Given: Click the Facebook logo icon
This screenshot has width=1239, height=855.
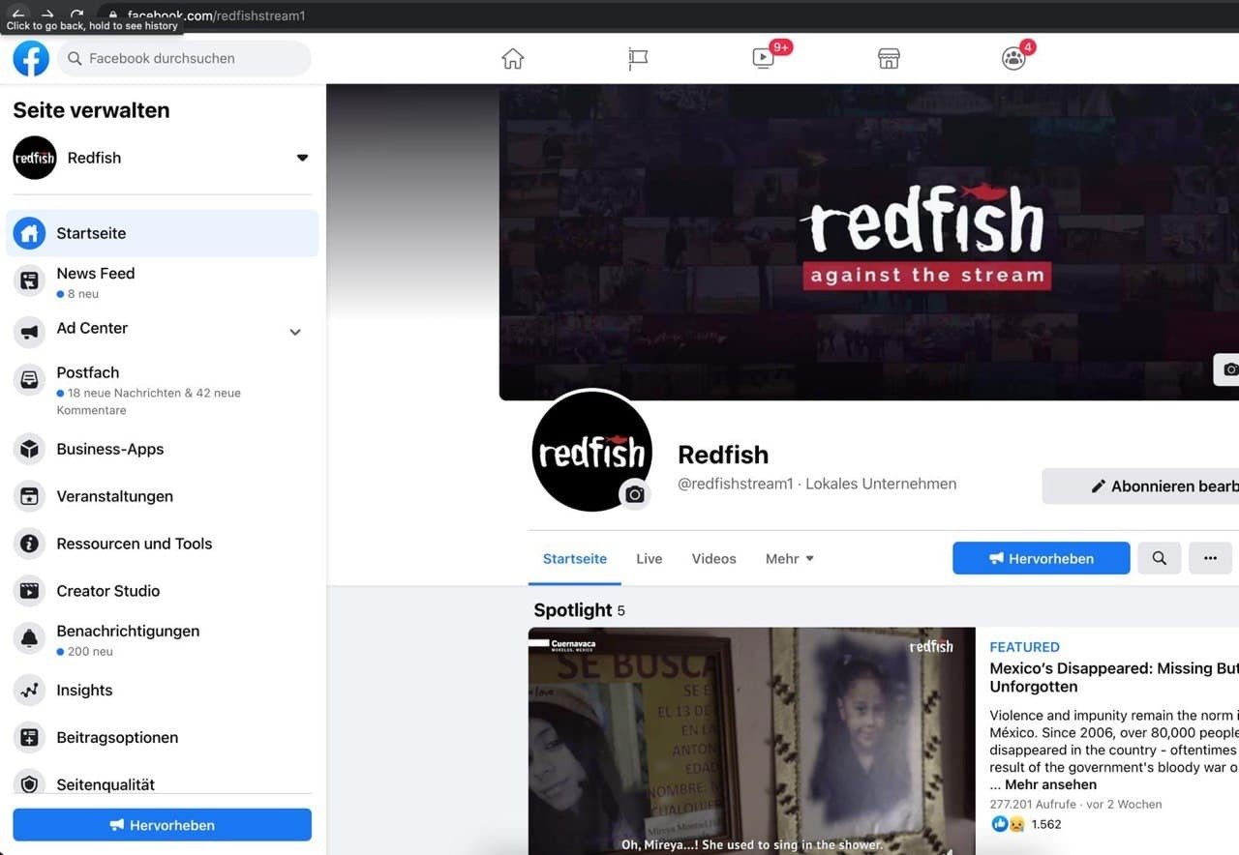Looking at the screenshot, I should click(31, 58).
